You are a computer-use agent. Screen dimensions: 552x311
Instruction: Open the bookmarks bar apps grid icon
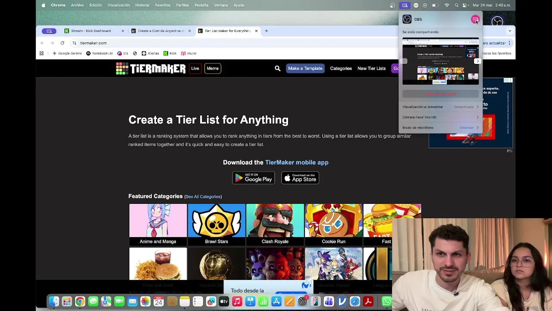[x=41, y=53]
